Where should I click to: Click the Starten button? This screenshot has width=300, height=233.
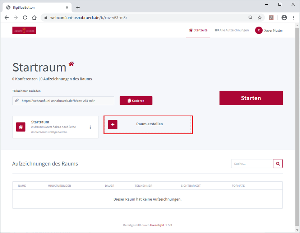pyautogui.click(x=251, y=98)
